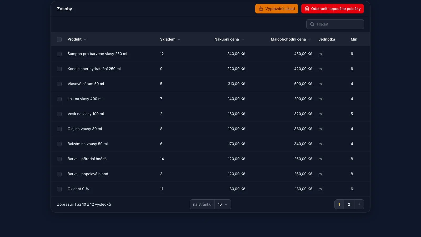421x237 pixels.
Task: Click product name Vosk na vlasy 100 ml
Action: (86, 114)
